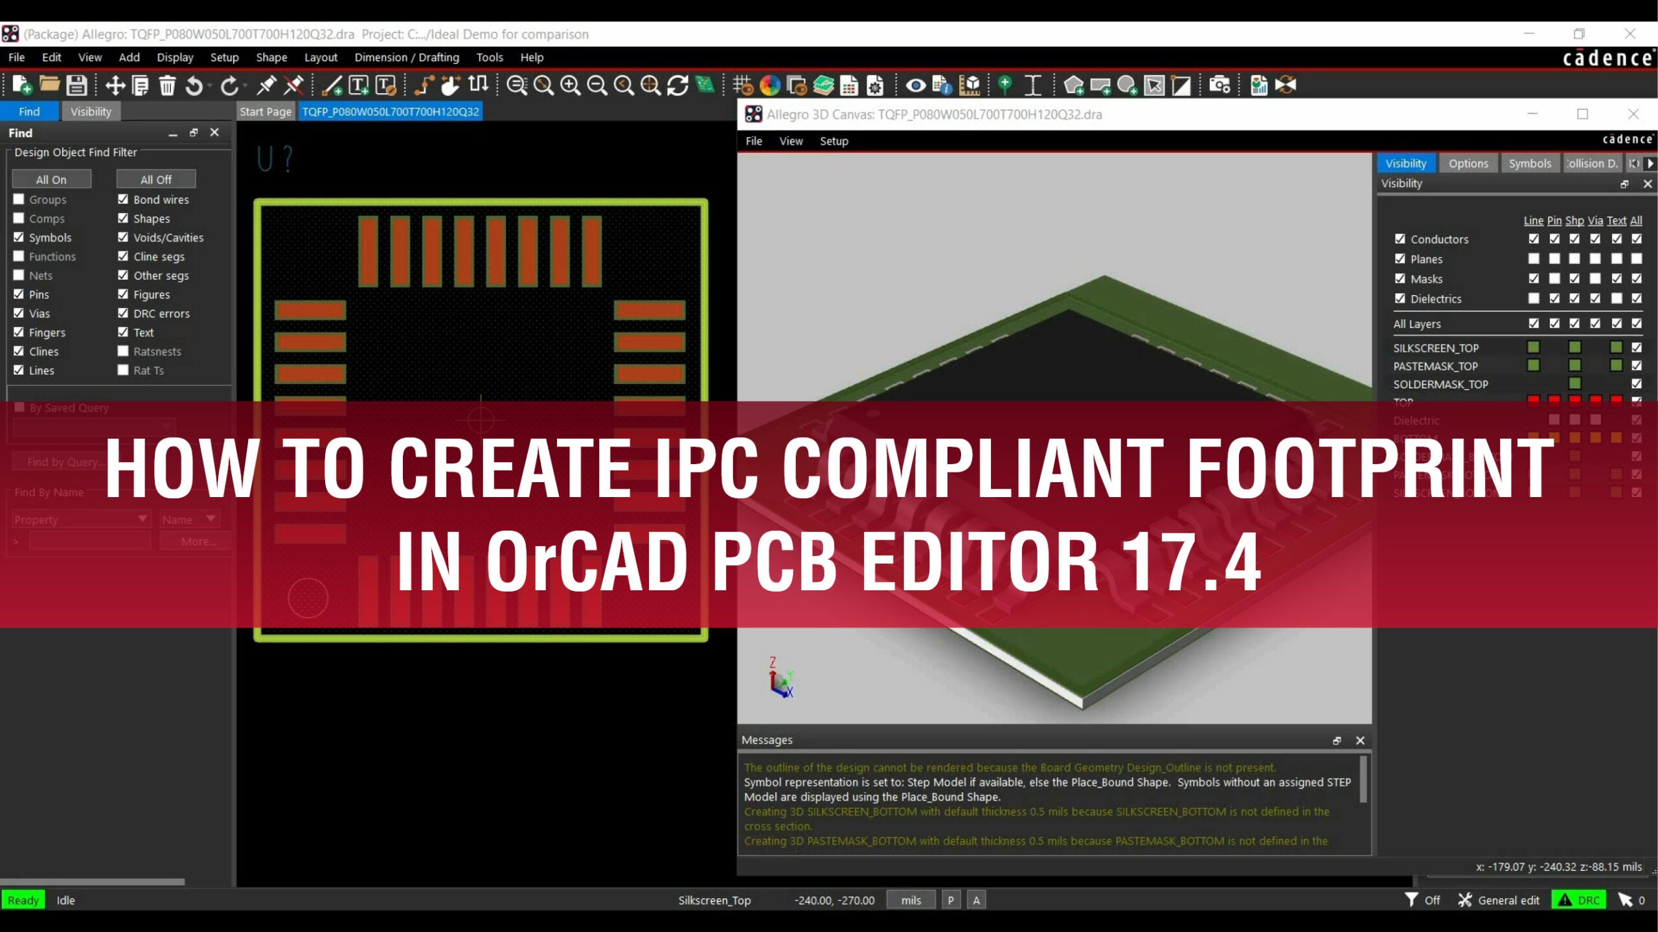This screenshot has height=932, width=1658.
Task: Open the Name dropdown in Find By Name
Action: tap(189, 519)
